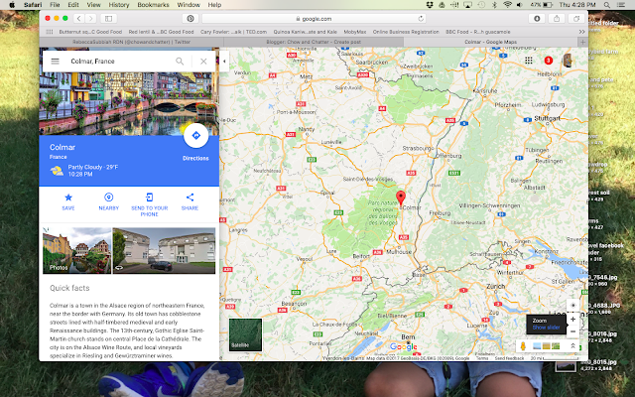This screenshot has width=635, height=397.
Task: Click the Safari forward button
Action: point(90,18)
